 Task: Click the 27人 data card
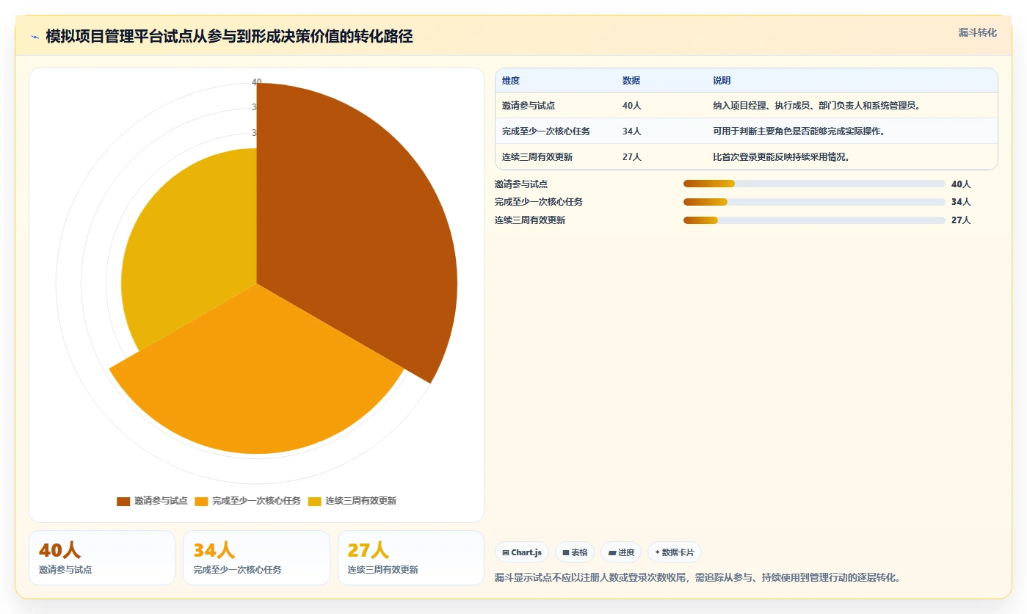(411, 558)
